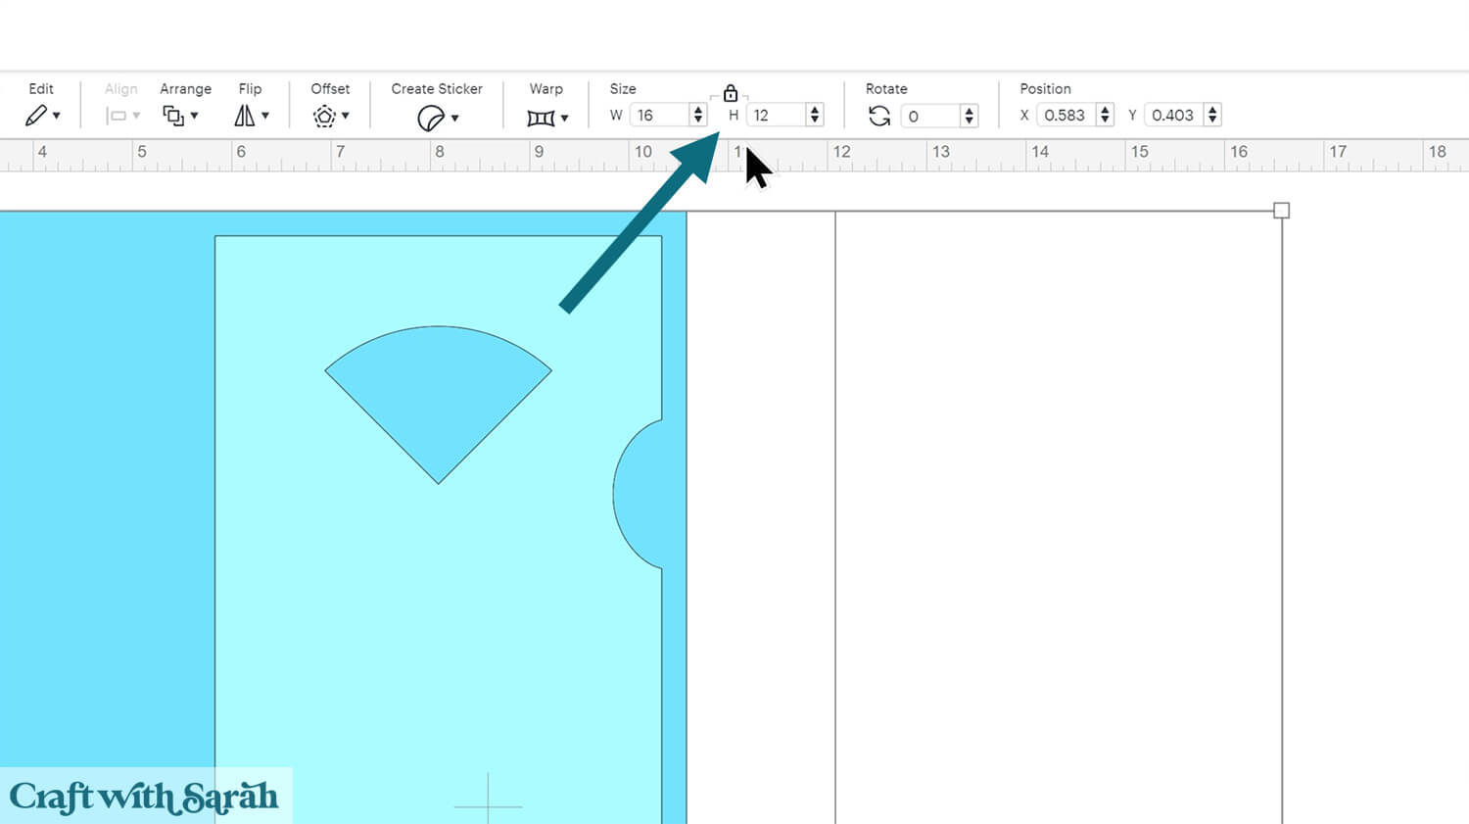The image size is (1469, 824).
Task: Decrease width with the W down arrow
Action: click(x=697, y=121)
